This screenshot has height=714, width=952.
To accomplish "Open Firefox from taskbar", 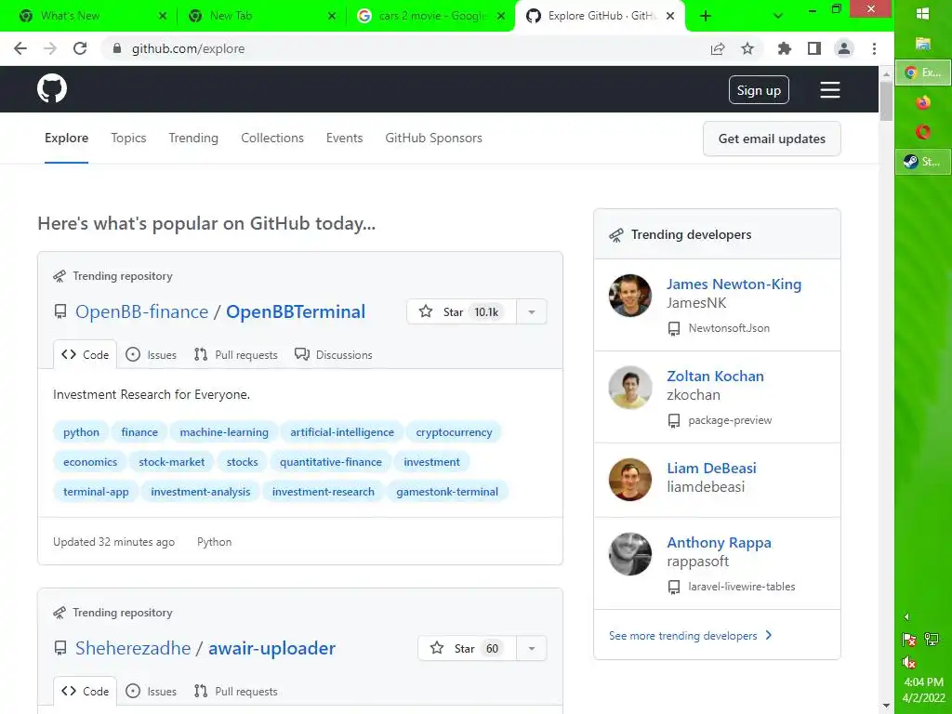I will (x=923, y=102).
